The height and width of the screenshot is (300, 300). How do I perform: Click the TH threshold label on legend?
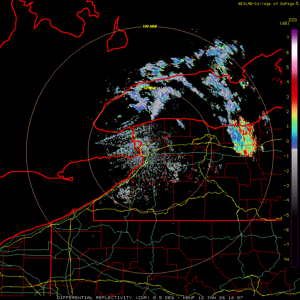tap(286, 260)
